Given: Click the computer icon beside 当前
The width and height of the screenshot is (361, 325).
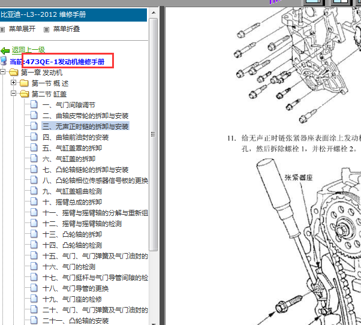Looking at the screenshot, I should 4,61.
